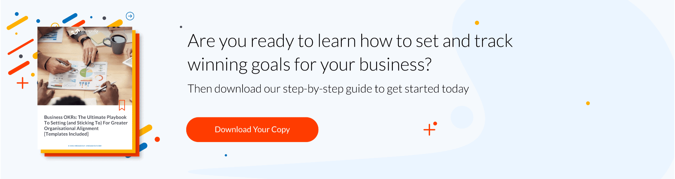Click the small dark dot left of the headline
Viewport: 675px width, 179px height.
coord(181,27)
